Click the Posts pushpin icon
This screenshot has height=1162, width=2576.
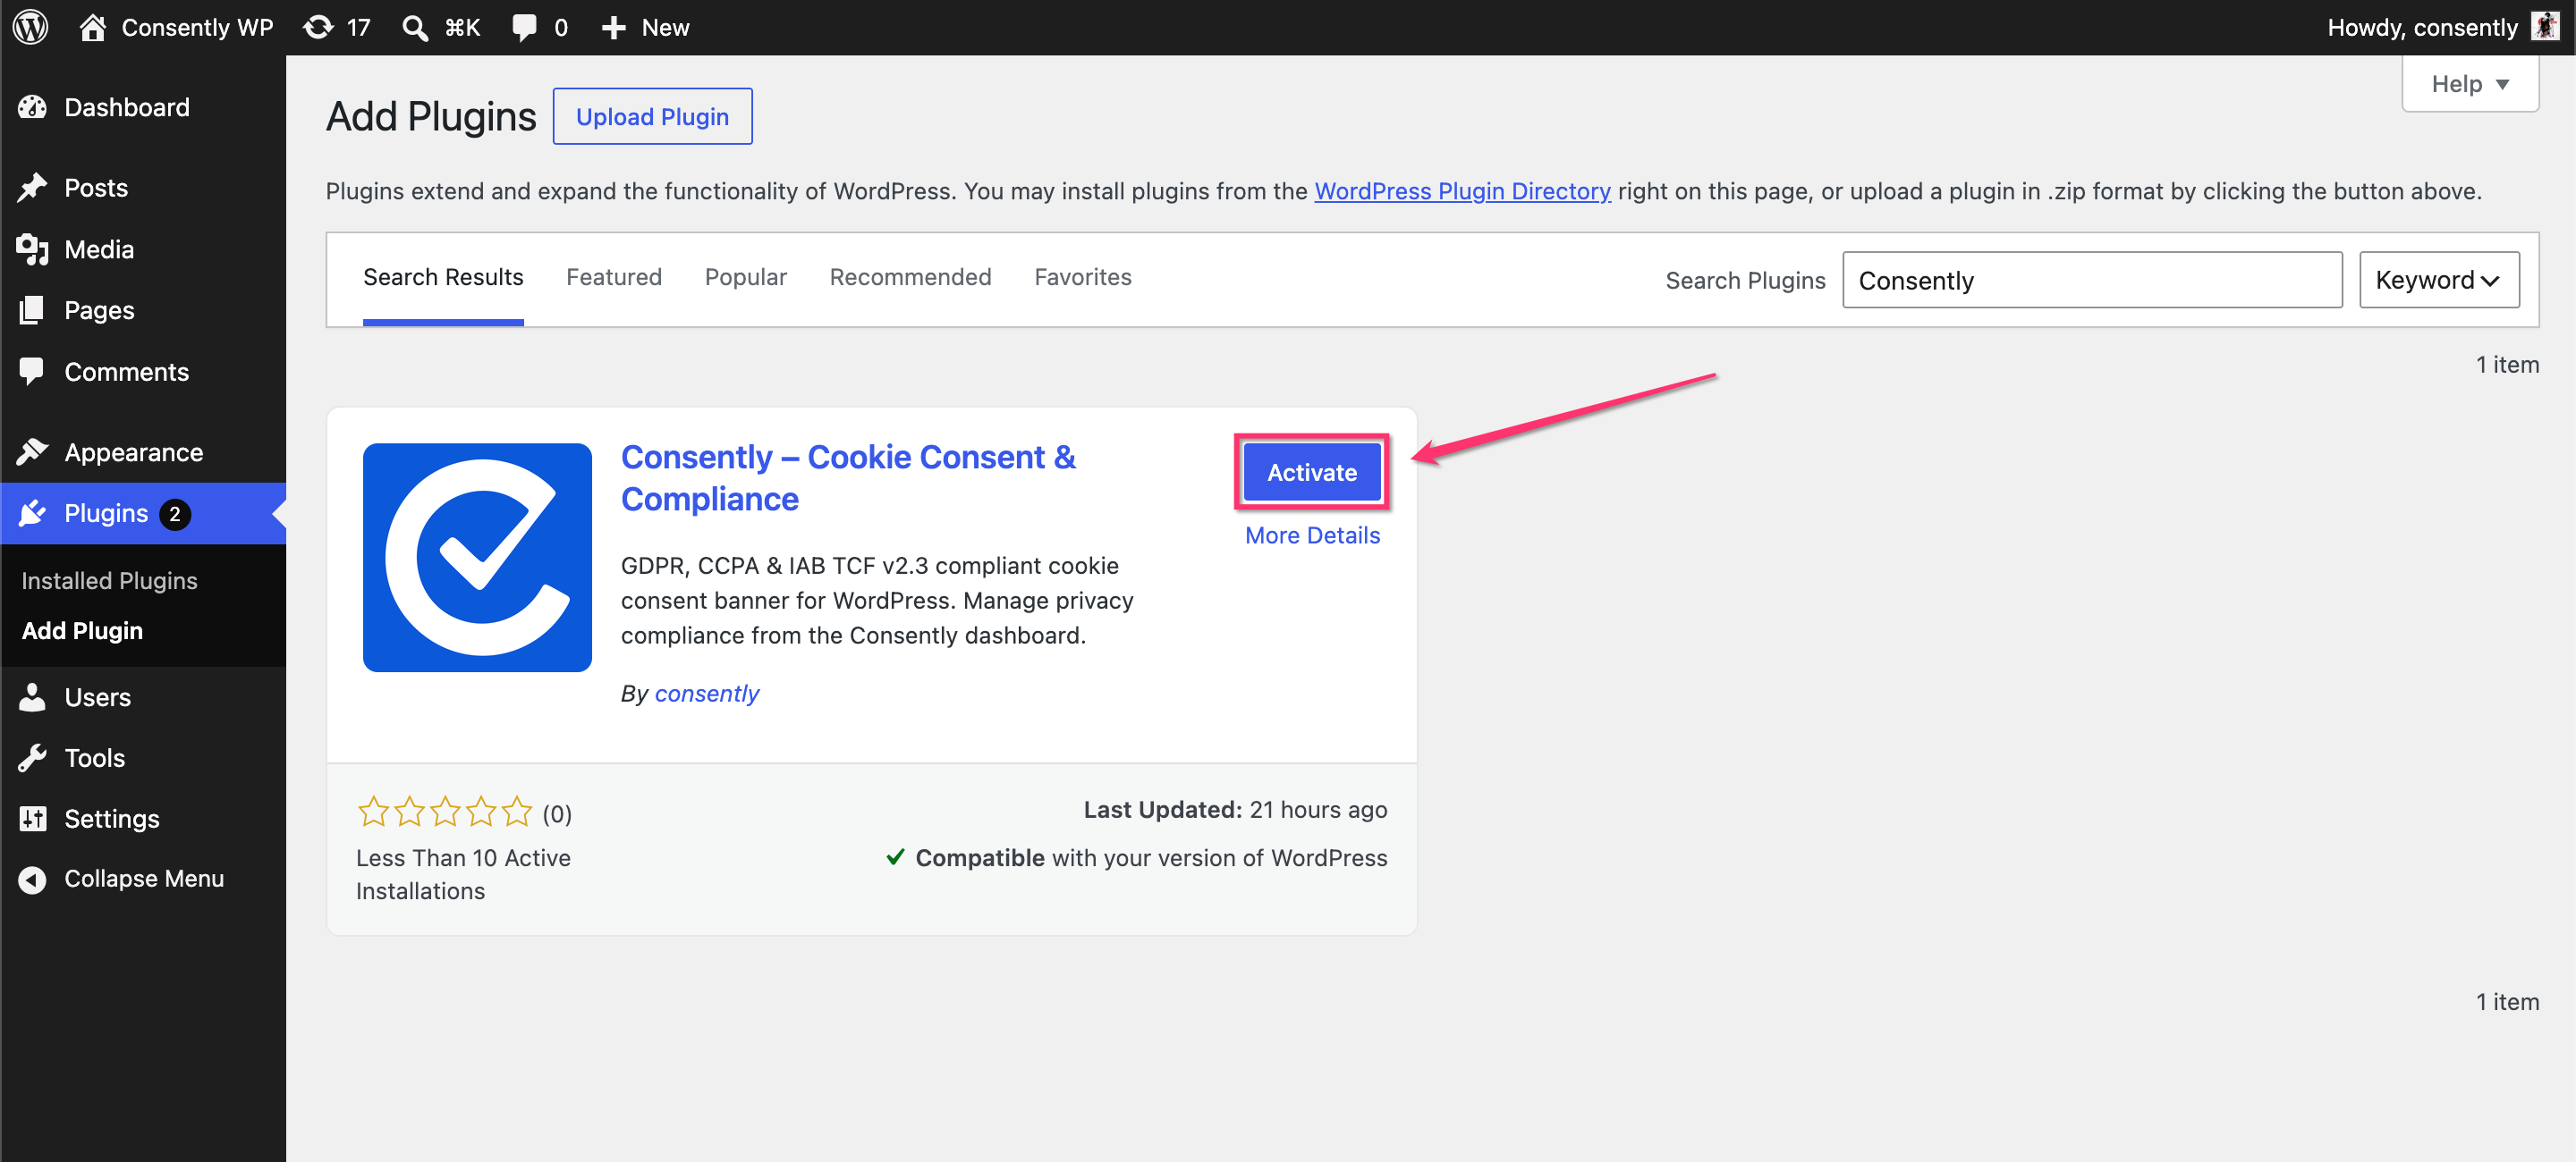(x=32, y=188)
